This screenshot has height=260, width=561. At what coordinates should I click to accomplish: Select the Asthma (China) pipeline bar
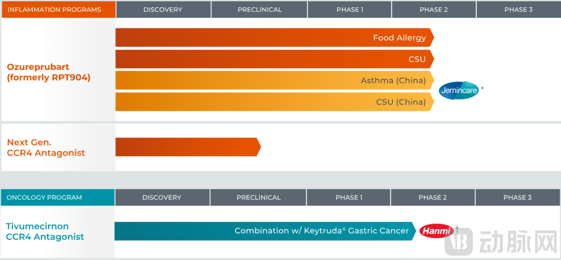pyautogui.click(x=275, y=80)
